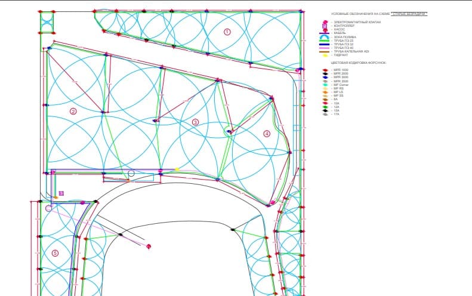This screenshot has width=472, height=296.
Task: Click the "ТРУБА ПЭ 25" legend label
Action: [344, 41]
